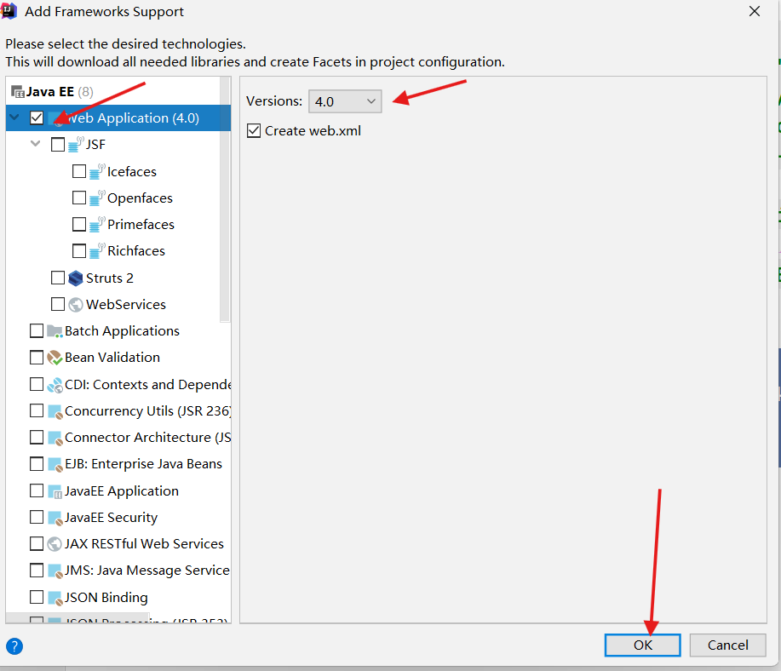The width and height of the screenshot is (781, 671).
Task: Click the JMS Java Message Service icon
Action: tap(55, 571)
